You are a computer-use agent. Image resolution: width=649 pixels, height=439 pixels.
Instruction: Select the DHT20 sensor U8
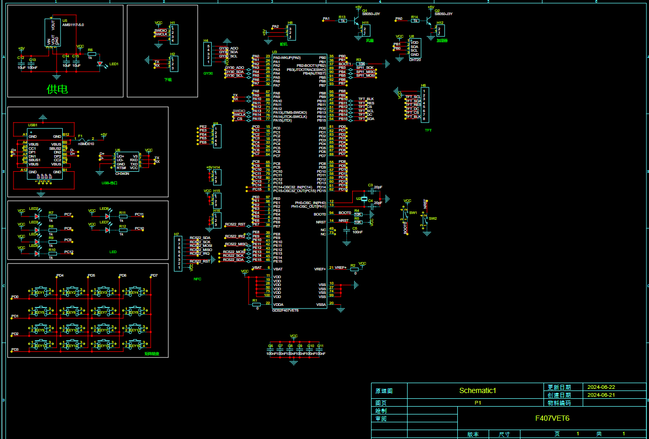[414, 49]
